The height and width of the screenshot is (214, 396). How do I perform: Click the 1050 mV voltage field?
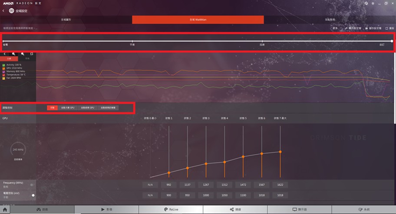point(224,195)
